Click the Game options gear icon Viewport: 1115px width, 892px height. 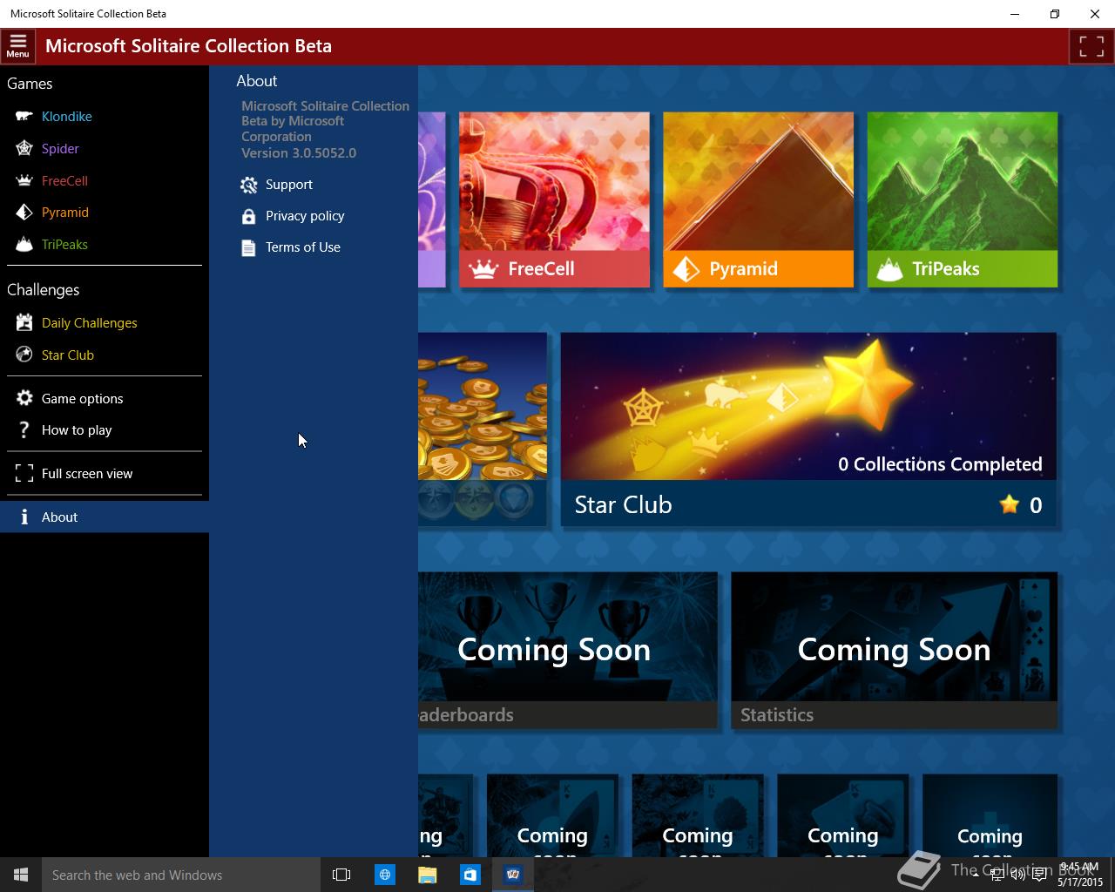24,398
